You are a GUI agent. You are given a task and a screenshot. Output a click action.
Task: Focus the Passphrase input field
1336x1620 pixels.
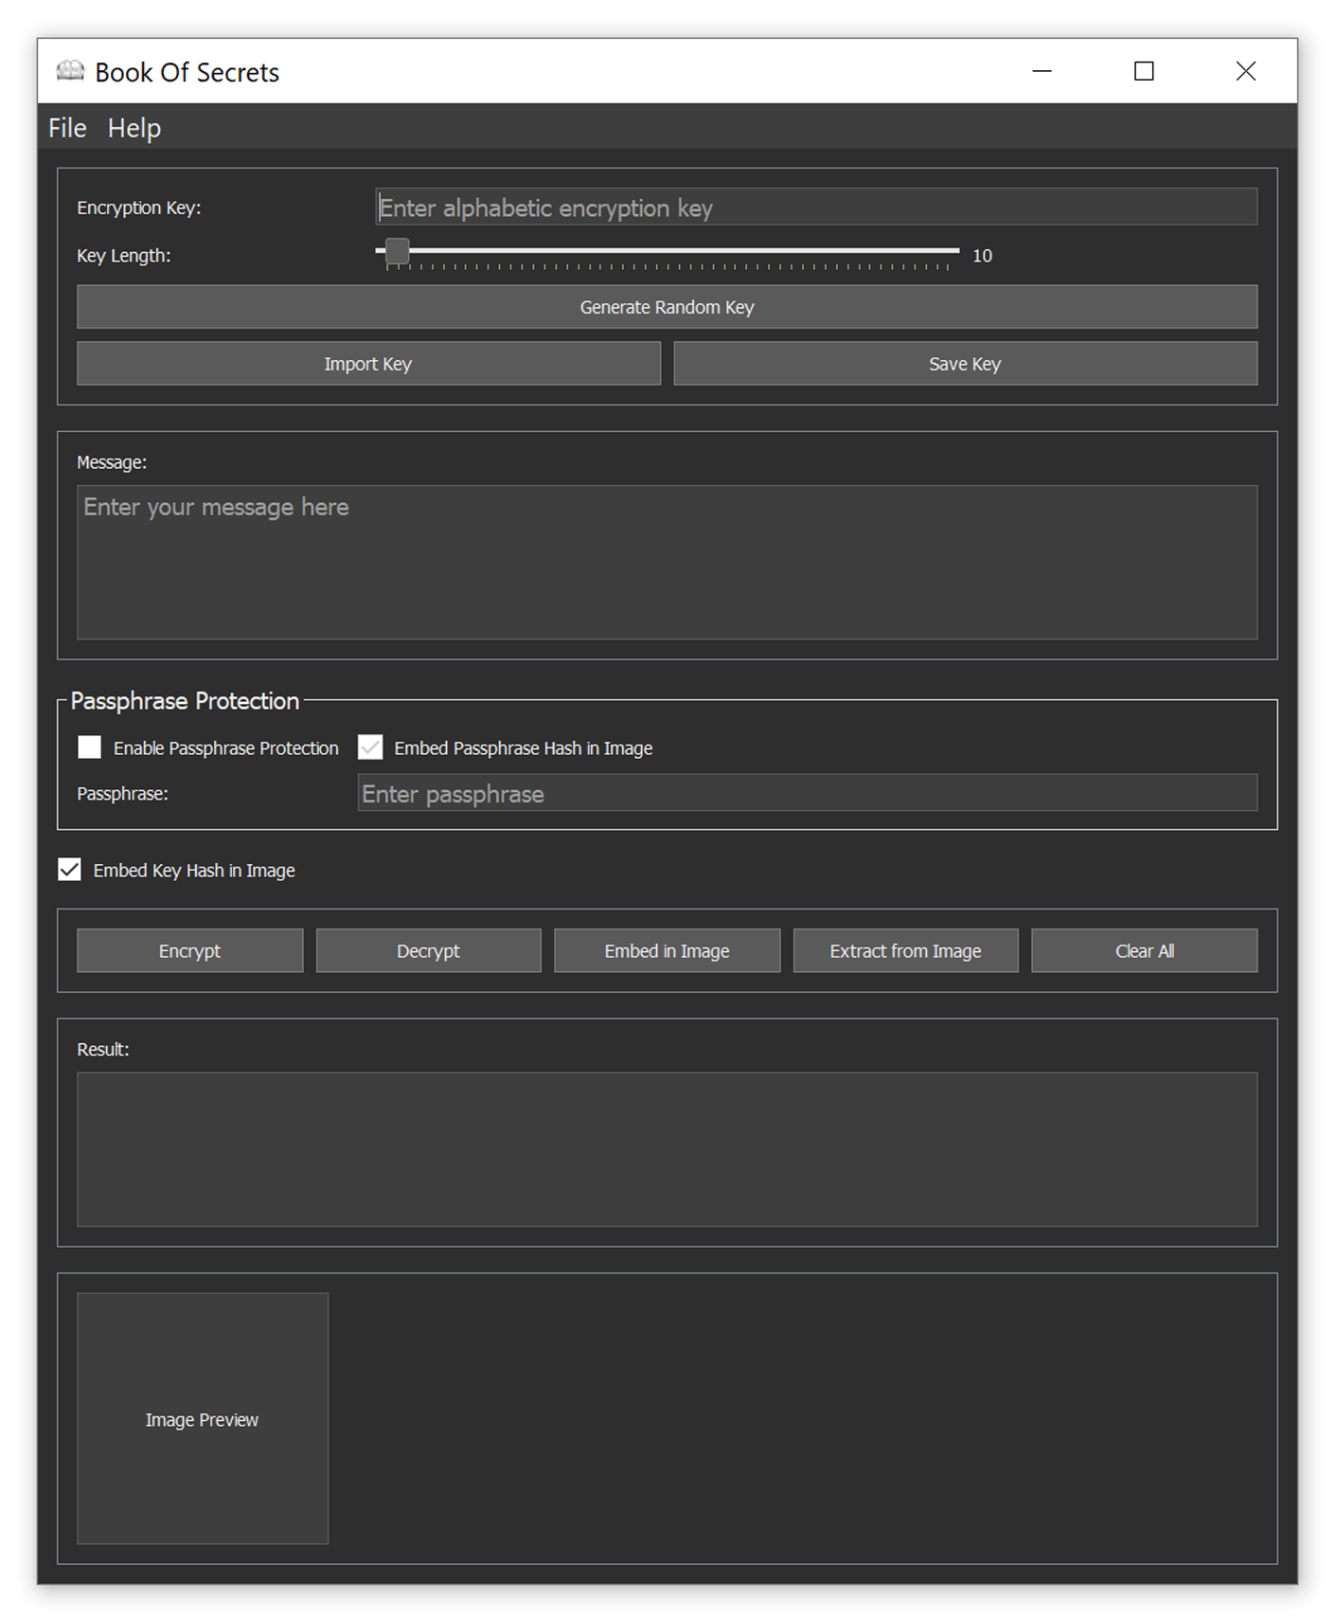click(x=808, y=793)
